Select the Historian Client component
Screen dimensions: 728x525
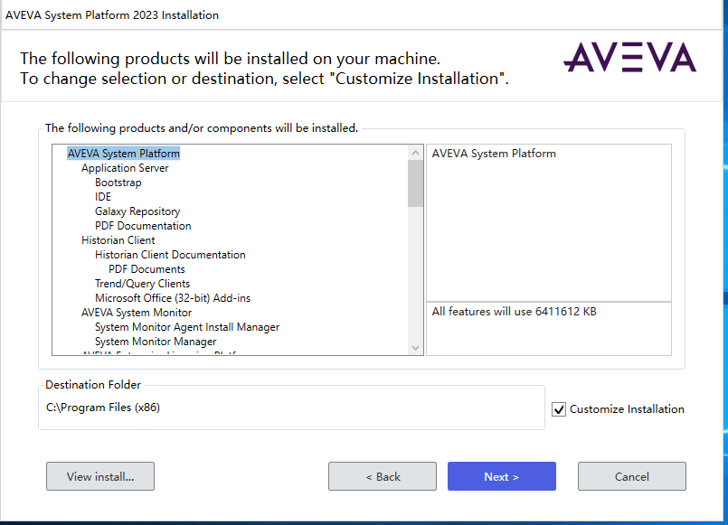click(x=118, y=239)
